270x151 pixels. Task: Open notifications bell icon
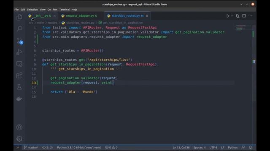250,147
